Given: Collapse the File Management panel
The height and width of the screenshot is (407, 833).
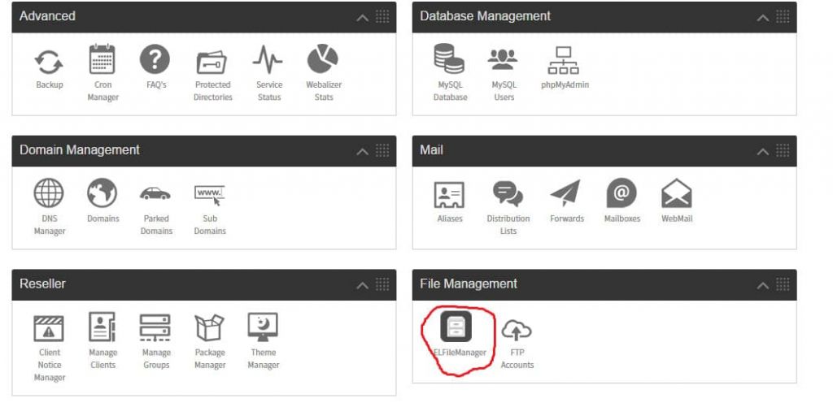Looking at the screenshot, I should coord(763,285).
